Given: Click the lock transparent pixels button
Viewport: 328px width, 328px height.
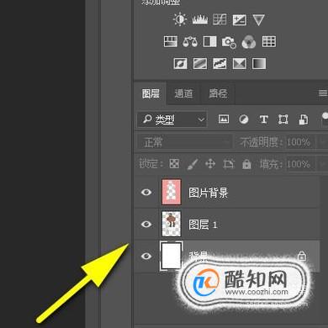Looking at the screenshot, I should [x=174, y=164].
